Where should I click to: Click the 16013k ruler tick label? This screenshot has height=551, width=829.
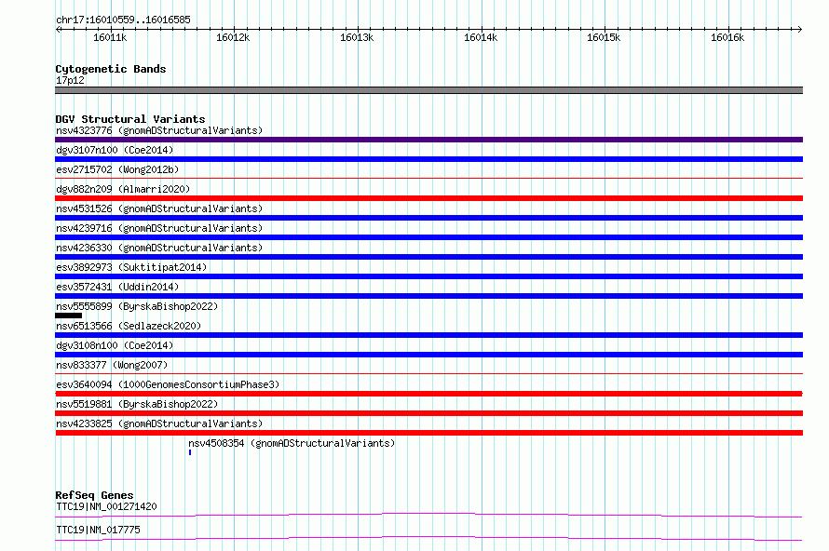357,37
